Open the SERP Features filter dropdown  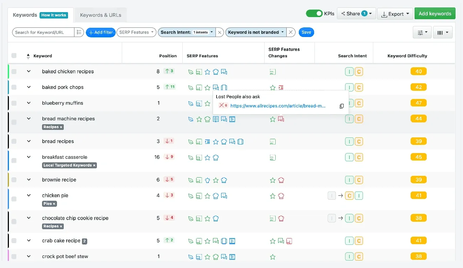(x=136, y=32)
